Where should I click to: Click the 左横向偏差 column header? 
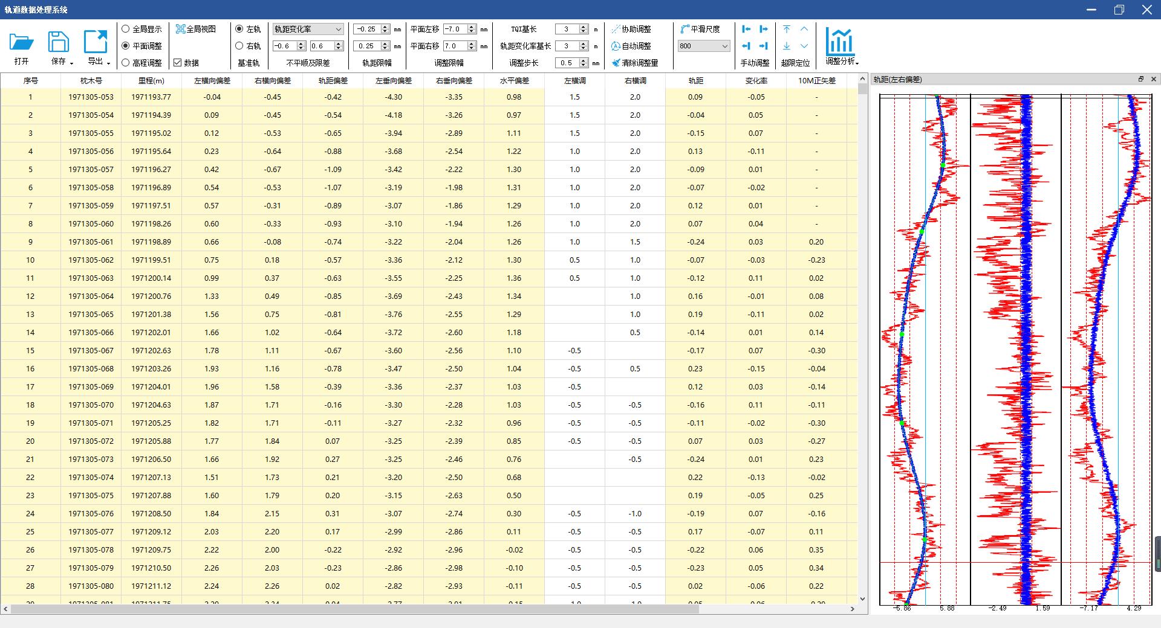coord(212,80)
